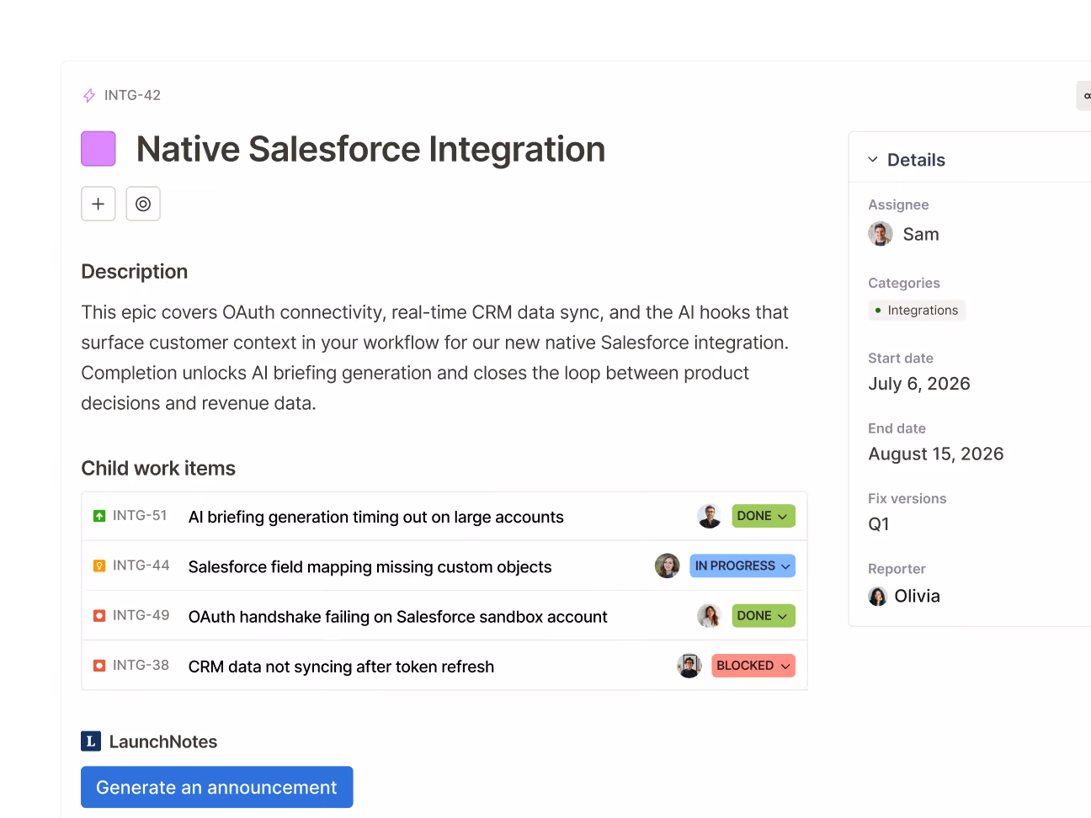
Task: Click the orange issue type icon for INTG-44
Action: 99,566
